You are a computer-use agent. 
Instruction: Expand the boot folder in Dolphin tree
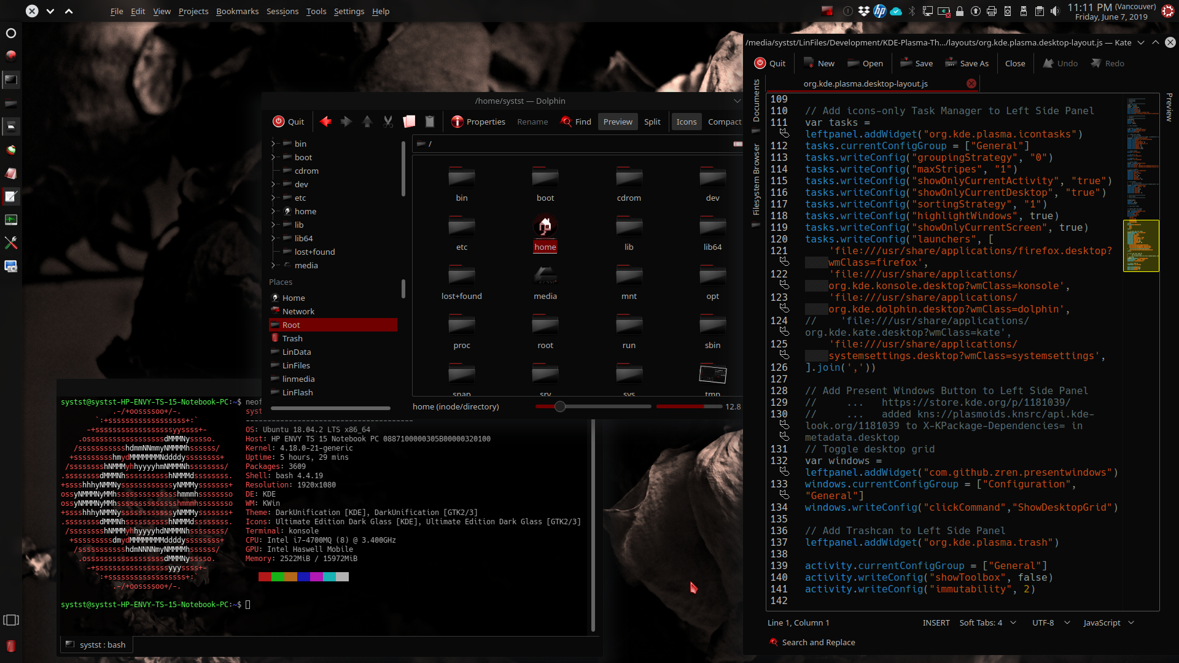click(x=273, y=157)
